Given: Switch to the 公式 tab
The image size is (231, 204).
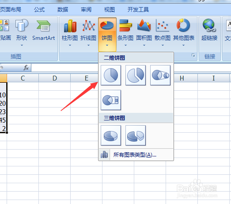Looking at the screenshot, I should click(x=39, y=10).
